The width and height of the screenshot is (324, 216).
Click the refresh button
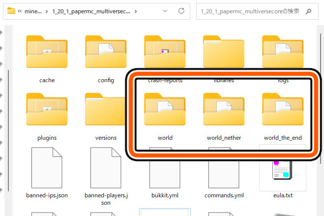181,10
